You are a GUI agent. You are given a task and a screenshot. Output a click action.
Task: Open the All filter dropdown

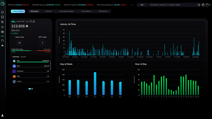[142, 5]
